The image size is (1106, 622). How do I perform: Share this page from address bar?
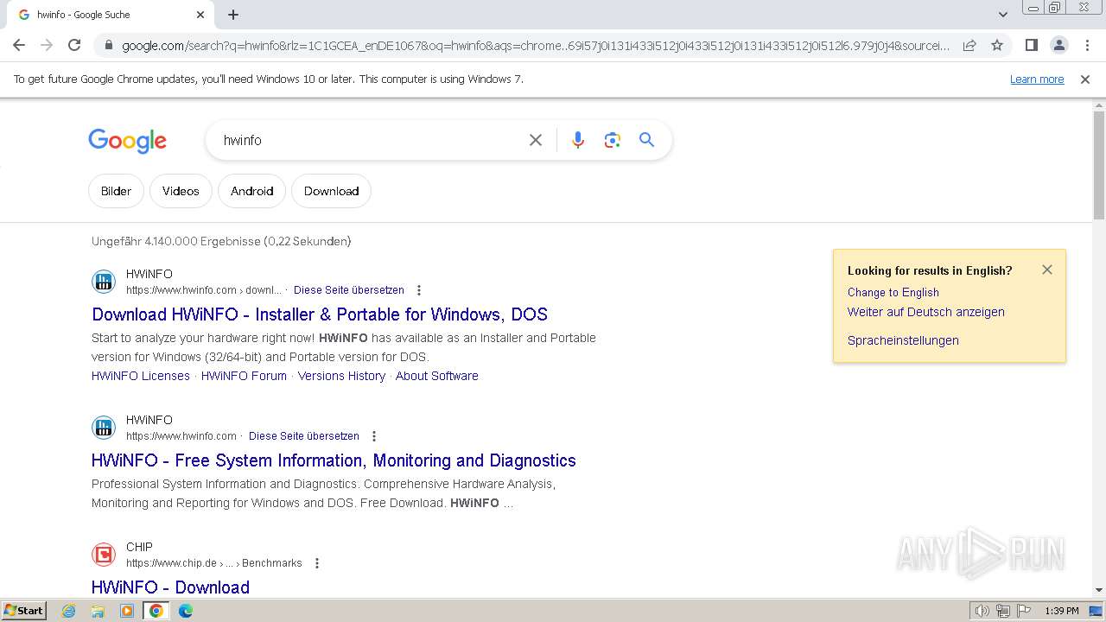(x=969, y=45)
